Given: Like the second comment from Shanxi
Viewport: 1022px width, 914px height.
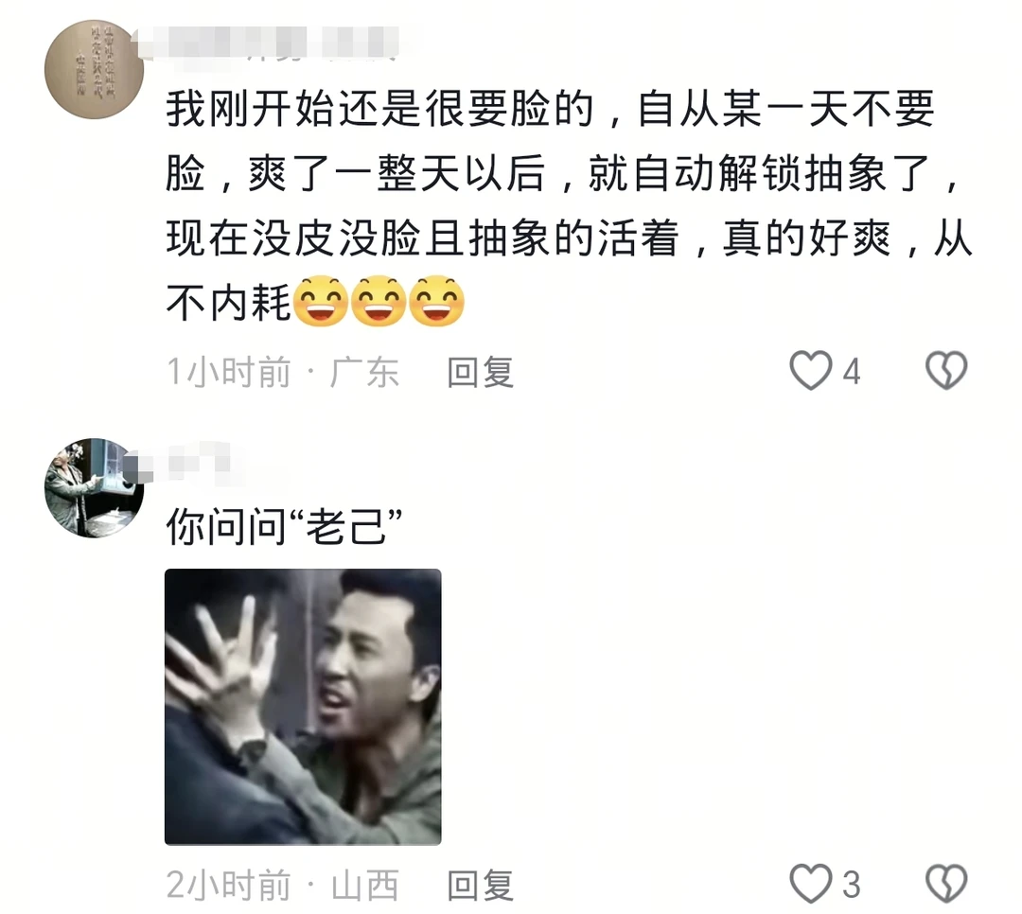Looking at the screenshot, I should click(811, 884).
